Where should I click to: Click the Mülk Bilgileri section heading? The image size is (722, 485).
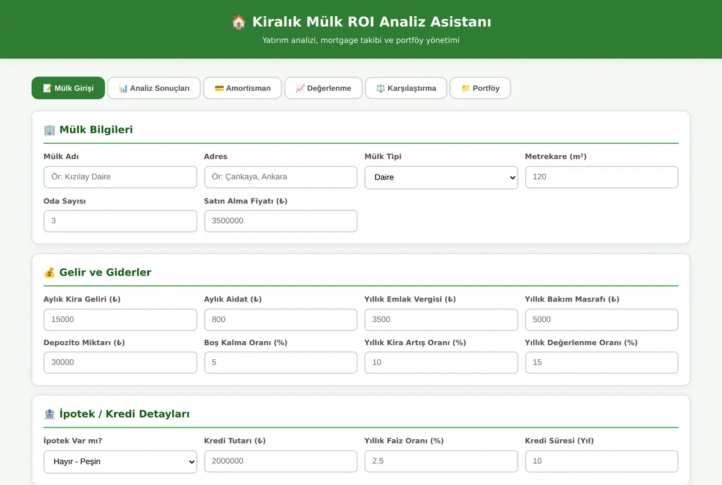(x=96, y=130)
